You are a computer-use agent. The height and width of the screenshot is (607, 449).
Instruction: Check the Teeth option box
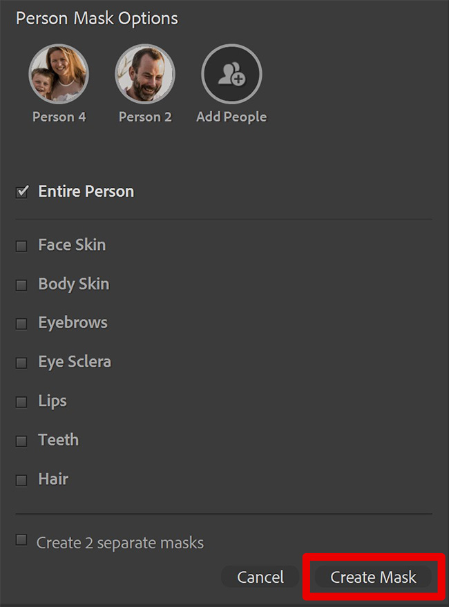(x=21, y=441)
